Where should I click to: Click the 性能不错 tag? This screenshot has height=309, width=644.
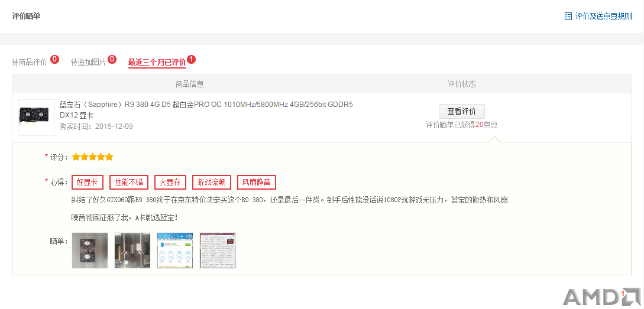coord(128,182)
